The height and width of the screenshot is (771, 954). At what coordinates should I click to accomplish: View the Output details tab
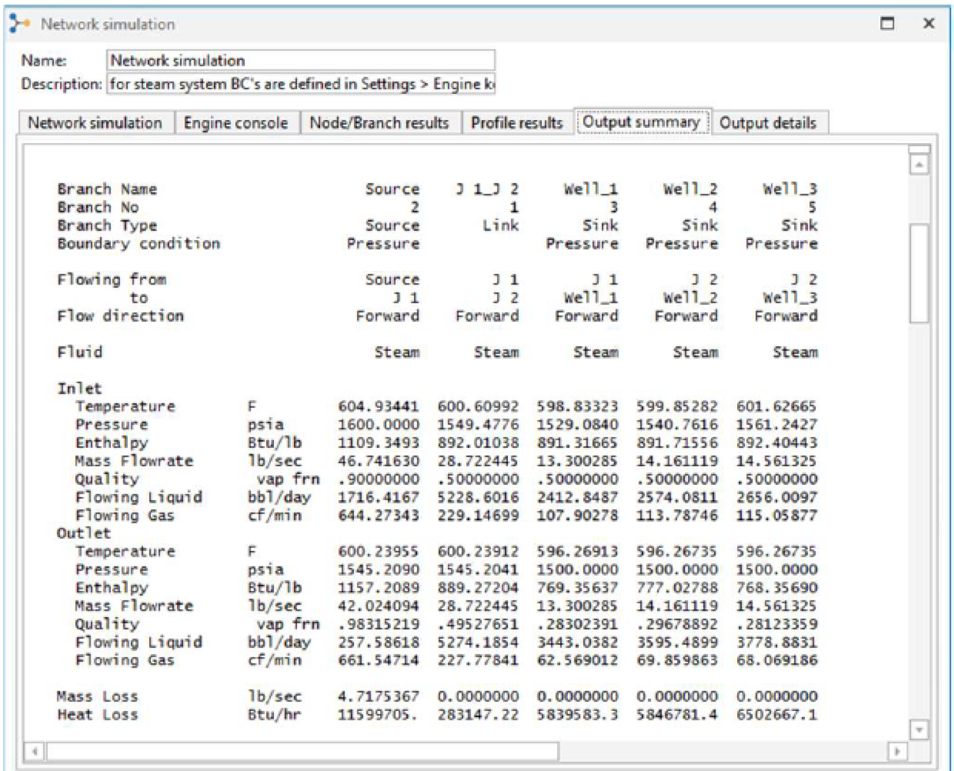(x=767, y=123)
